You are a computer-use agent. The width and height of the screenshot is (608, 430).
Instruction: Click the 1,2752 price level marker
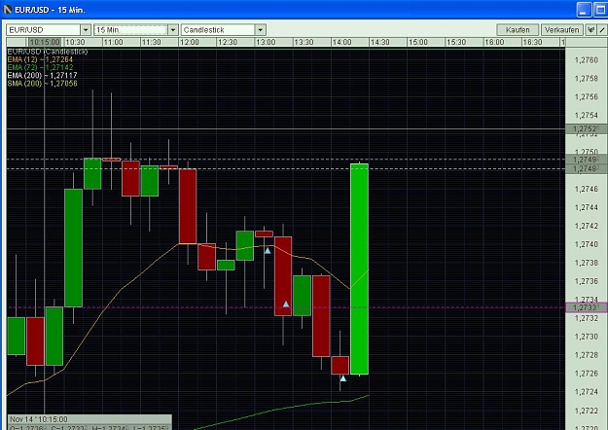tap(587, 128)
